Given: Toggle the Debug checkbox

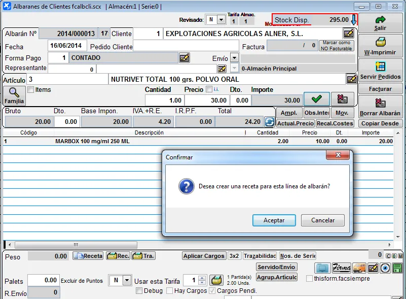Looking at the screenshot, I should (x=139, y=291).
